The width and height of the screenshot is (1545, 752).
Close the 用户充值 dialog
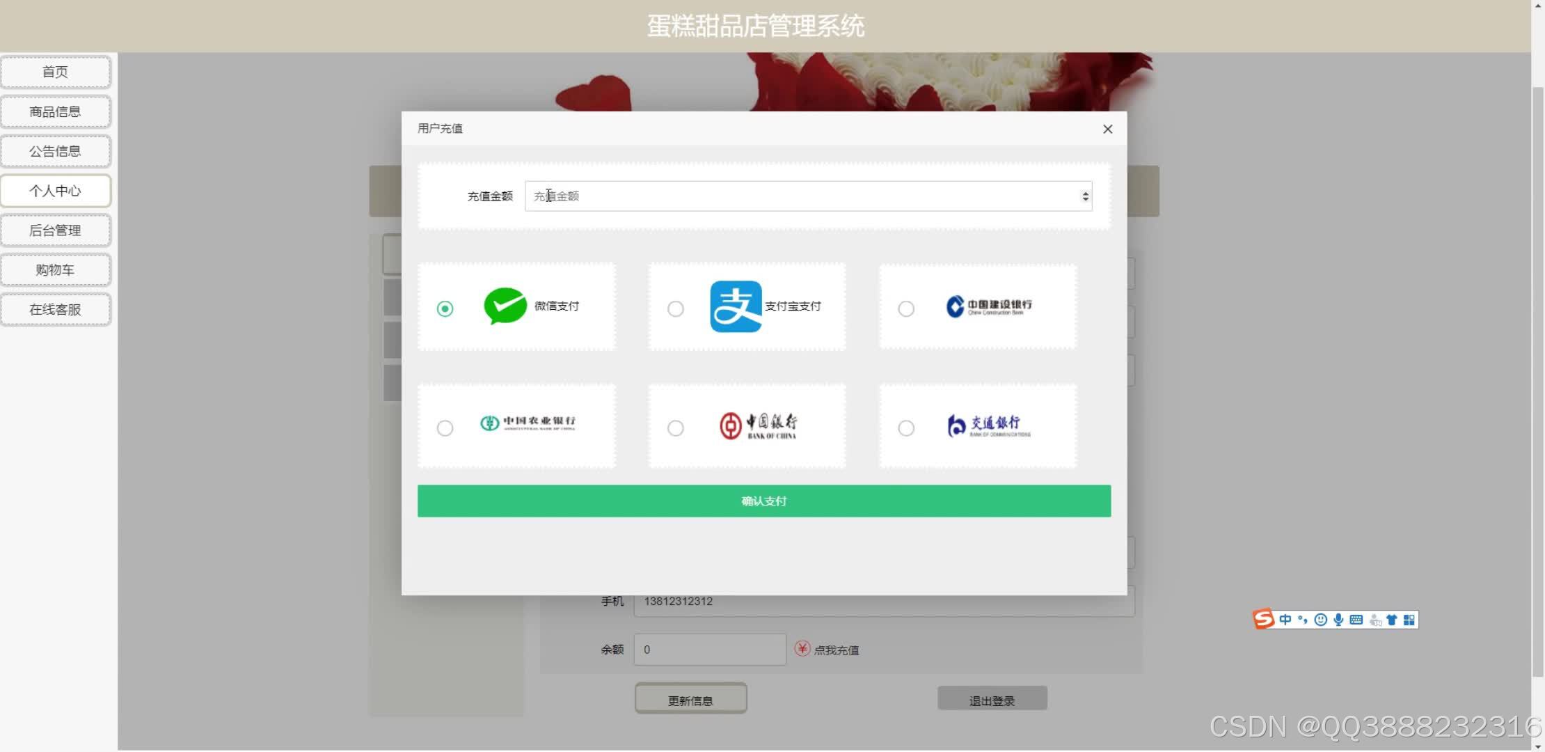coord(1107,129)
